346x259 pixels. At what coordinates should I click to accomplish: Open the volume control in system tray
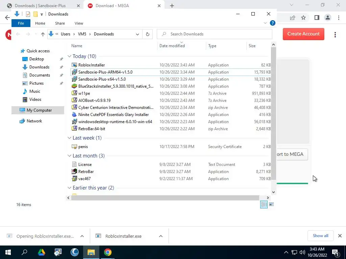click(x=302, y=252)
